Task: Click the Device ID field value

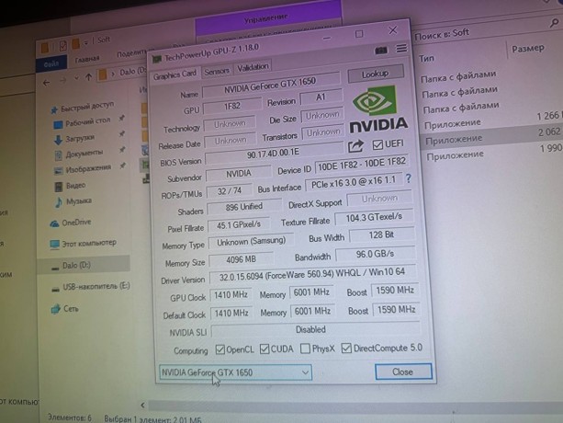Action: [362, 164]
